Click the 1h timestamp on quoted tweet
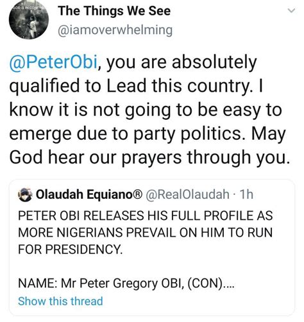Screen dimensions: 304x322 (x=247, y=194)
